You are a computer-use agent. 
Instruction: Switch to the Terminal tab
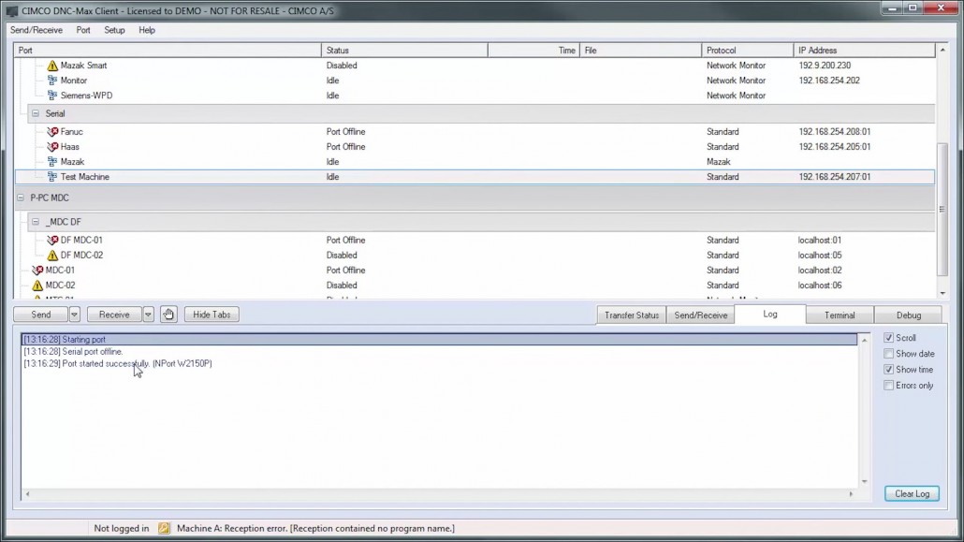point(840,315)
